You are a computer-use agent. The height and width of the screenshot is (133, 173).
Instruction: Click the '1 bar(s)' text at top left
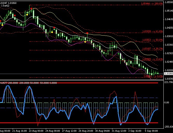5,5
